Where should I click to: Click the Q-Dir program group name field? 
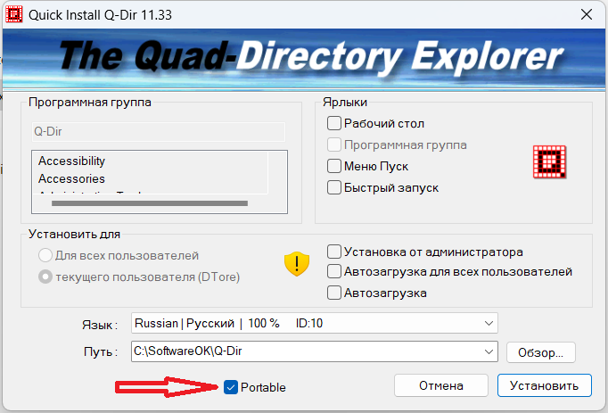(x=159, y=132)
